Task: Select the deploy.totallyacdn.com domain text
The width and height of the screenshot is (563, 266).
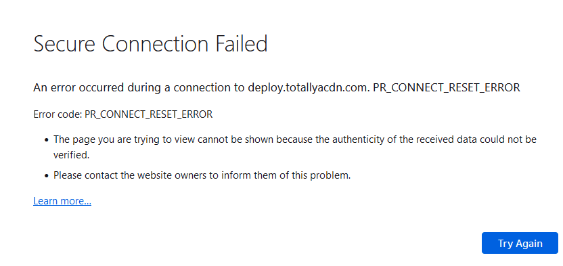Action: tap(309, 88)
